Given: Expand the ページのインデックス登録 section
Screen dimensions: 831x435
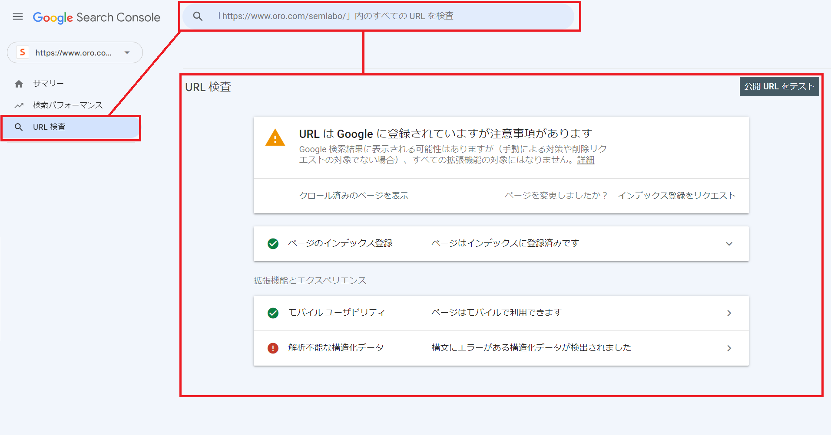Looking at the screenshot, I should tap(729, 244).
